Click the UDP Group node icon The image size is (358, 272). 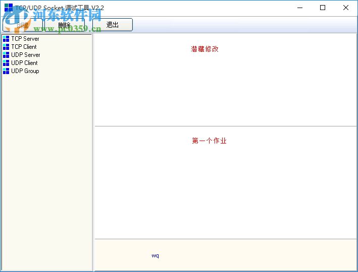pos(6,71)
